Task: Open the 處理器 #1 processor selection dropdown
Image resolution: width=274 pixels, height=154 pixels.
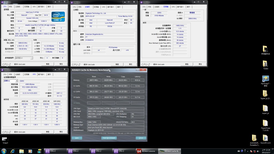Action: pyautogui.click(x=24, y=58)
